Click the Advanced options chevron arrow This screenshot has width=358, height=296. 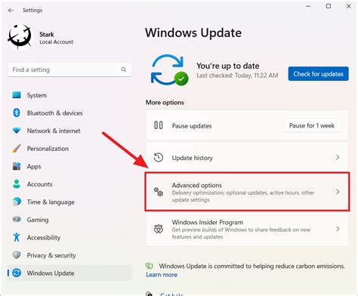(x=338, y=192)
